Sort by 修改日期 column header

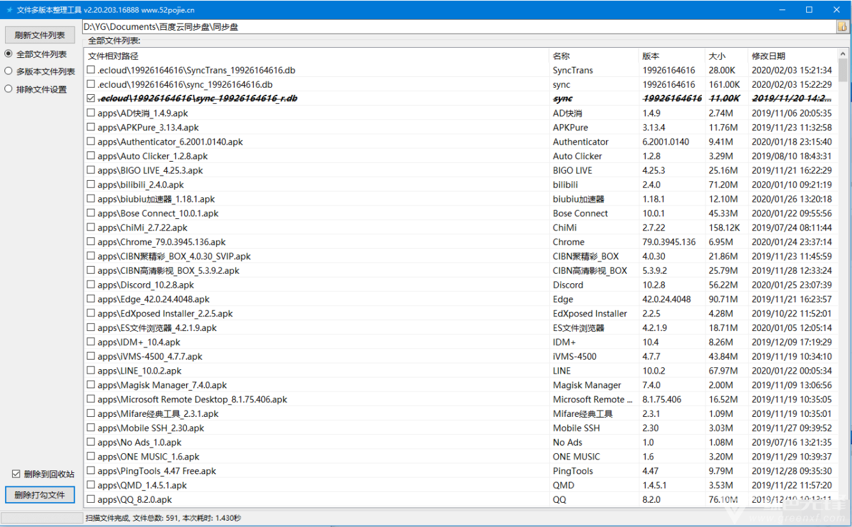point(793,56)
